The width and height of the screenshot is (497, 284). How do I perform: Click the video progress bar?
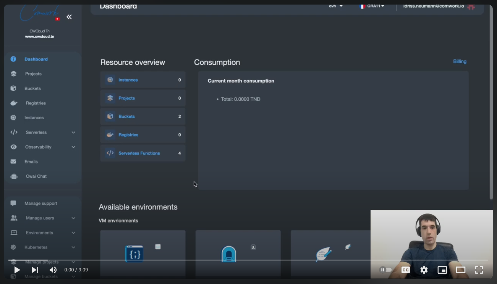(x=248, y=260)
